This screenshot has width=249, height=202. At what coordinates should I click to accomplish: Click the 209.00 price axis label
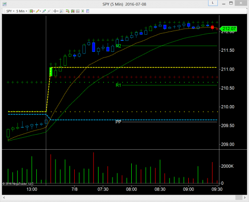228,145
